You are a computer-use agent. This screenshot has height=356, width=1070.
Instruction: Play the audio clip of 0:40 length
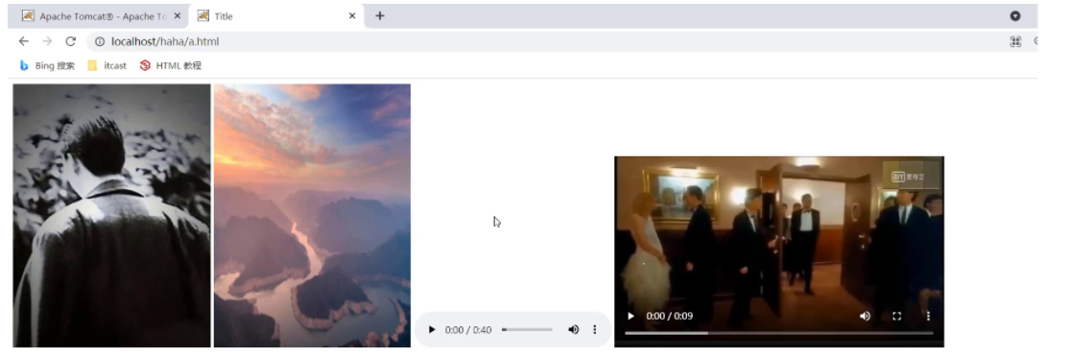[432, 330]
